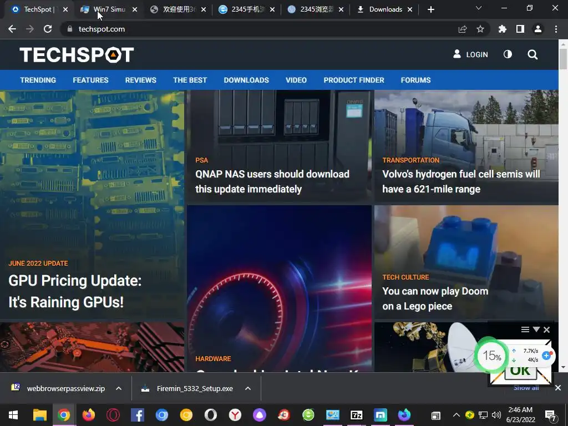Viewport: 568px width, 426px height.
Task: Click the HARDWARE category label
Action: click(x=213, y=359)
